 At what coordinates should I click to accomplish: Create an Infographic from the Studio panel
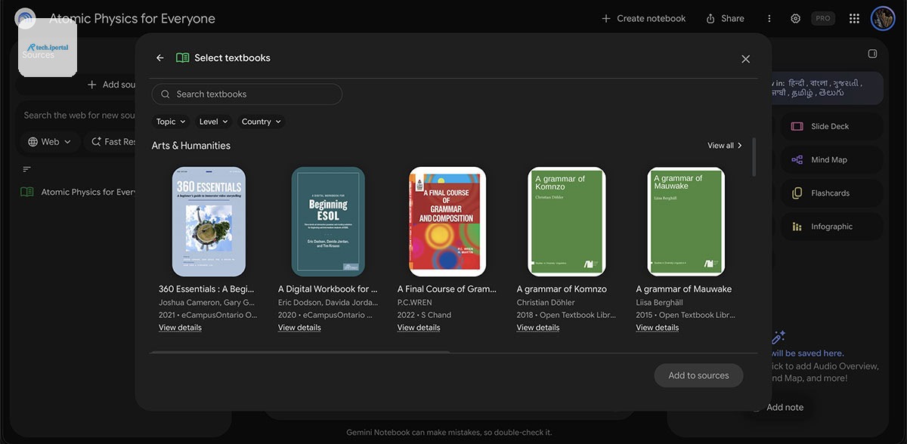[831, 226]
